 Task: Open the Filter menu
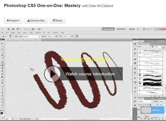pyautogui.click(x=31, y=33)
